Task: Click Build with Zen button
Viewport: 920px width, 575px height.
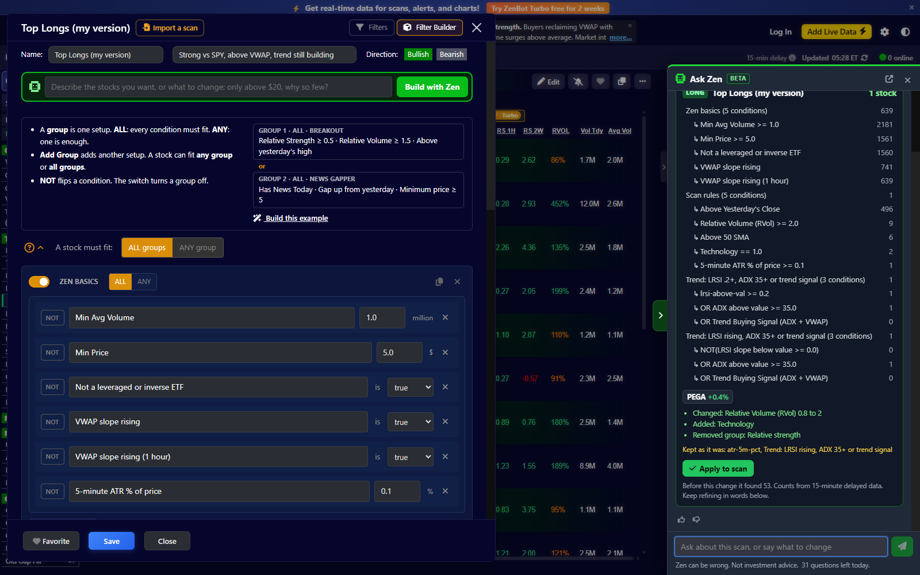Action: click(432, 87)
